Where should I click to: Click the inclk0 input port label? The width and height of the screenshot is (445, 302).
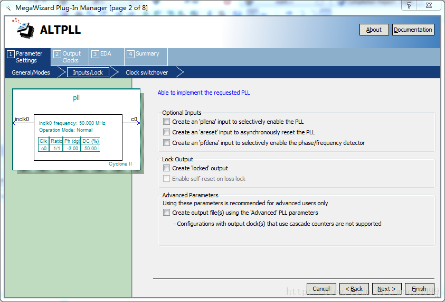[x=22, y=119]
